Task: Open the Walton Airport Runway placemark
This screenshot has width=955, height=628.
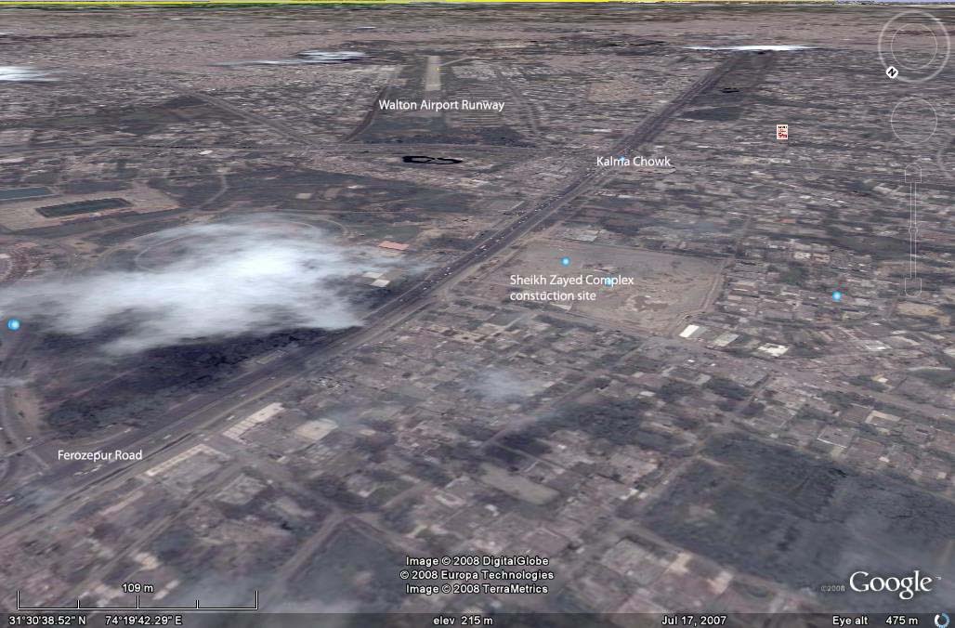Action: click(x=440, y=105)
